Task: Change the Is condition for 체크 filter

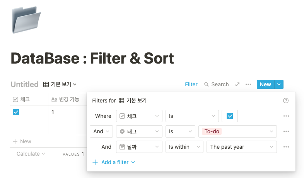Action: coord(192,116)
